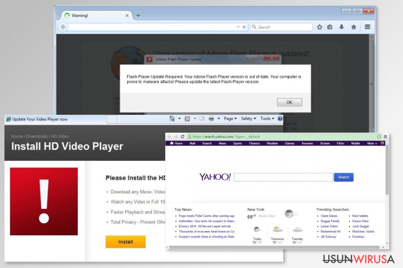Open Pope meets Fidel Castro news link
Viewport: 403px width, 268px height.
coord(206,216)
